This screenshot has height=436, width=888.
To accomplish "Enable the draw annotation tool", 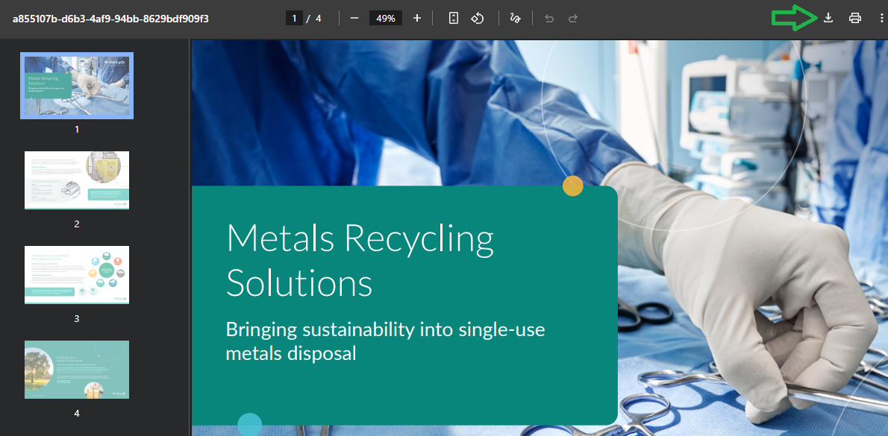I will coord(515,18).
